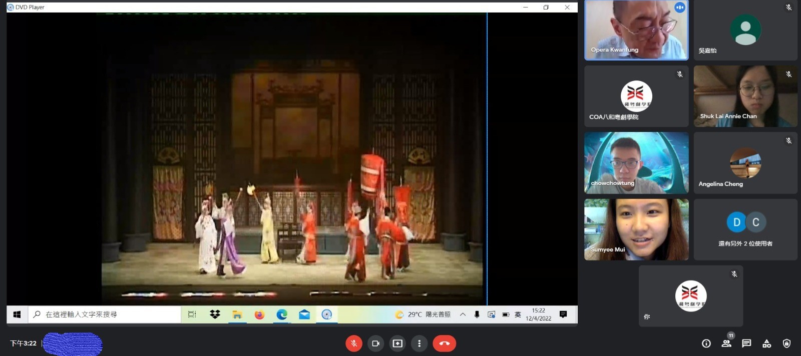
Task: Open Task View on the taskbar
Action: 192,314
